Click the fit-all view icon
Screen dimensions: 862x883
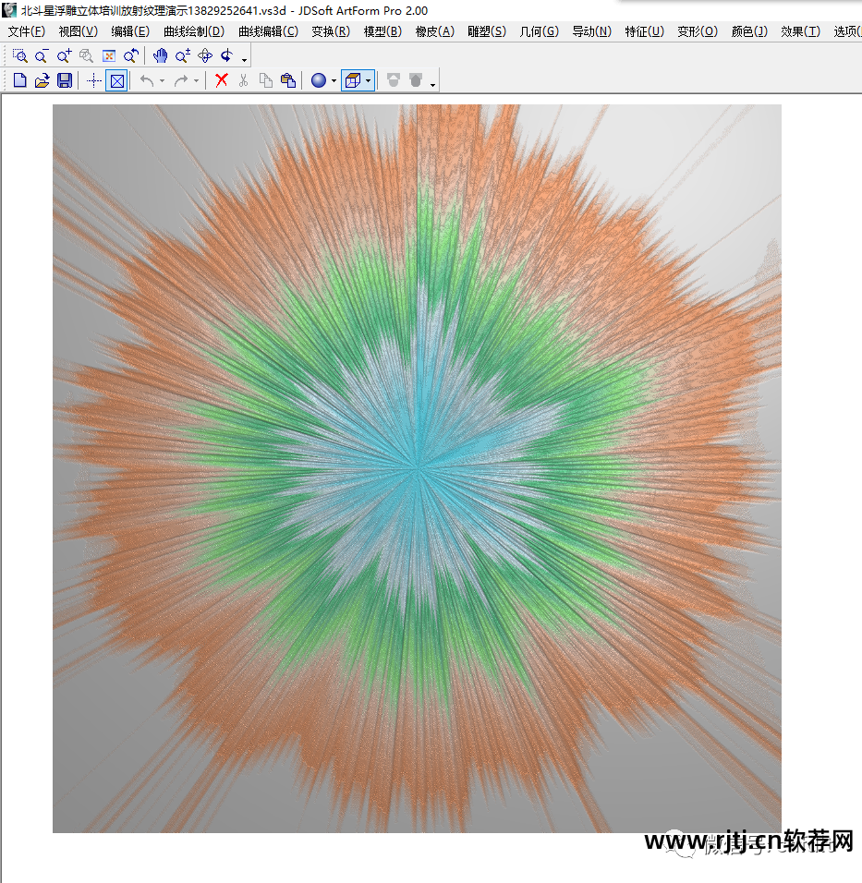pos(108,56)
